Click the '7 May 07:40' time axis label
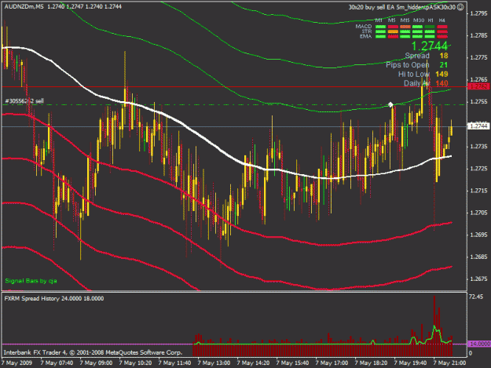The height and width of the screenshot is (368, 491). coord(57,363)
